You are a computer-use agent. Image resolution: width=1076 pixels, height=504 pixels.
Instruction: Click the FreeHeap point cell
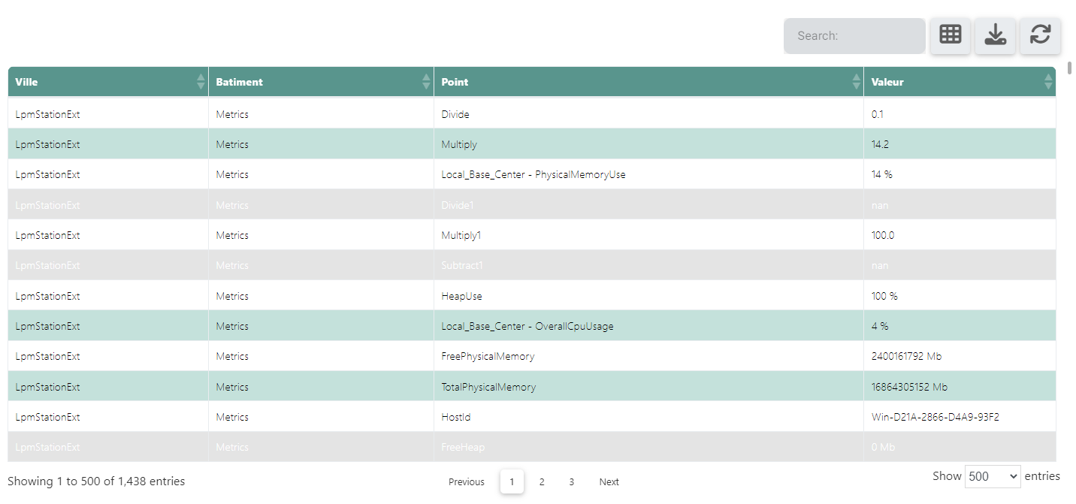(648, 447)
